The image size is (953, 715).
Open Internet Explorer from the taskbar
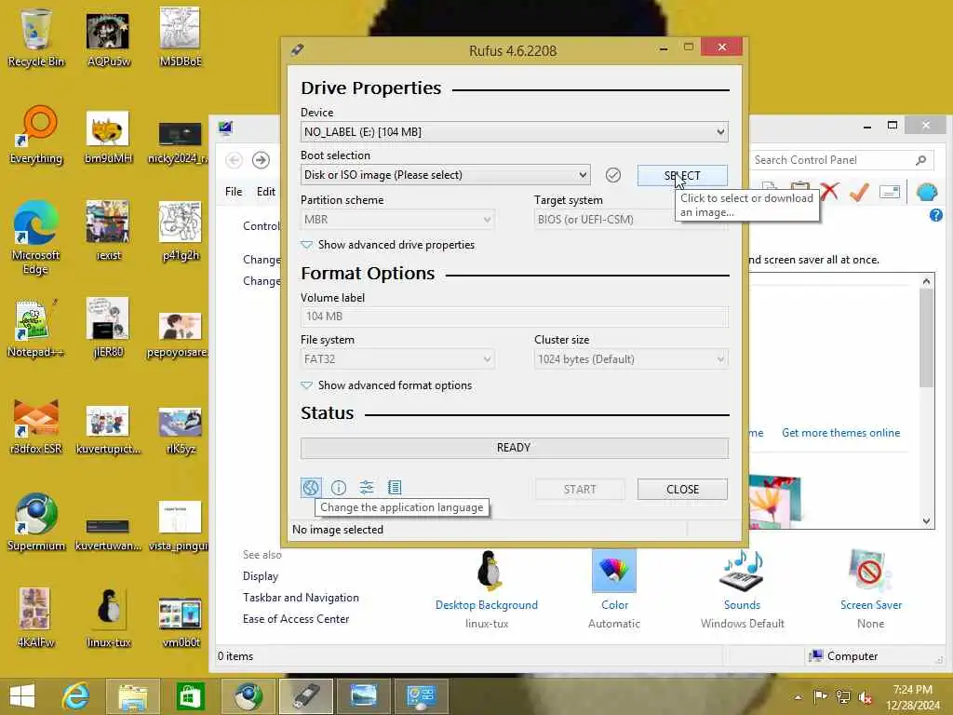point(75,696)
